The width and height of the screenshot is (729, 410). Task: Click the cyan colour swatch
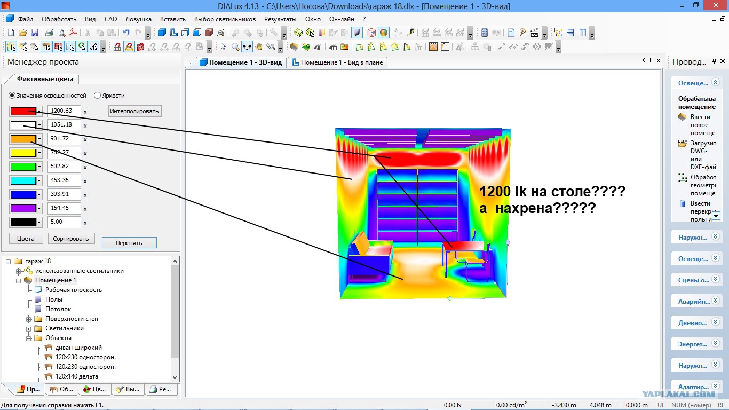(x=23, y=180)
